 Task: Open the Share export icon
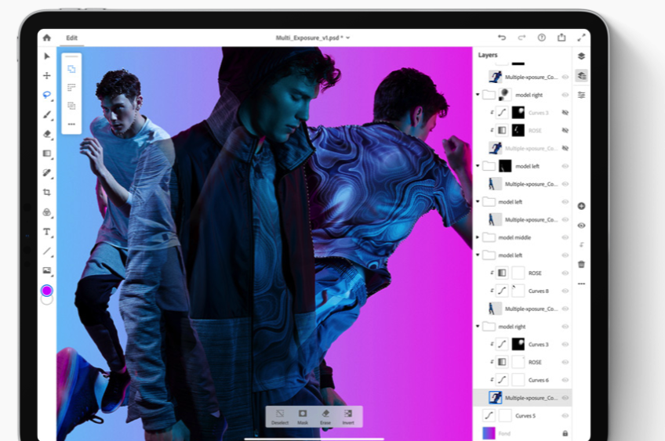[561, 38]
